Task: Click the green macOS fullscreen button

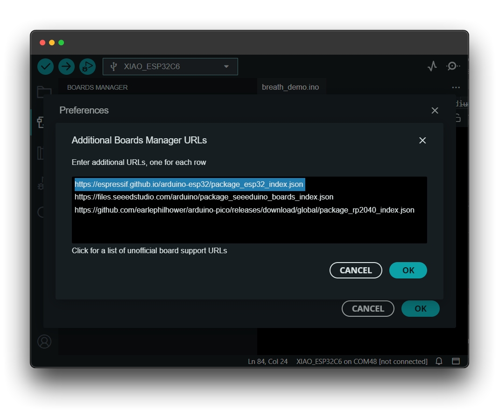Action: click(x=62, y=43)
